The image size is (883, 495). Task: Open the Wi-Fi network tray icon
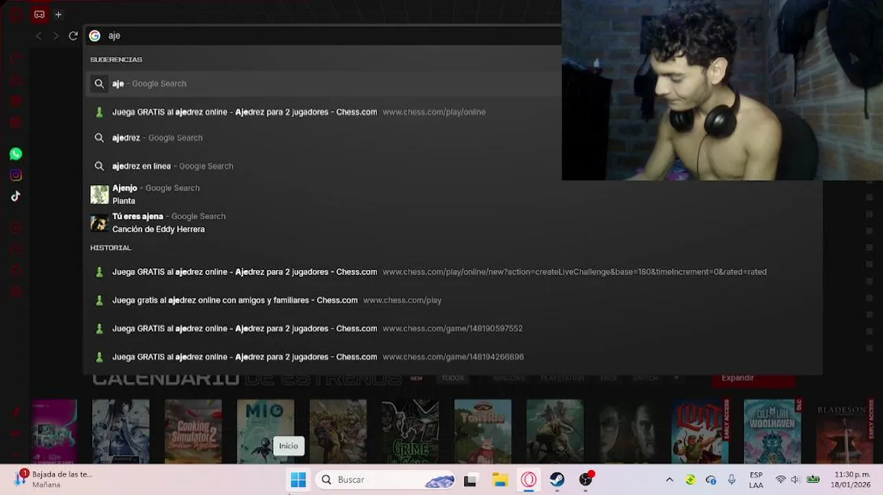coord(781,480)
